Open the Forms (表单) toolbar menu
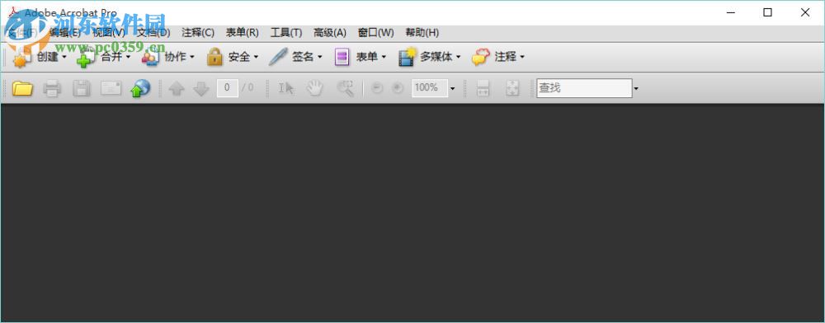Image resolution: width=825 pixels, height=323 pixels. click(x=361, y=57)
